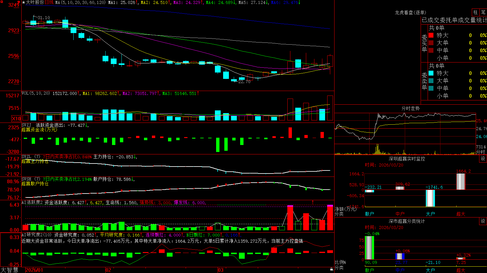Screen dimensions: 487x273
Task: Click the 深市超赢分类统计 panel title
Action: pos(407,221)
